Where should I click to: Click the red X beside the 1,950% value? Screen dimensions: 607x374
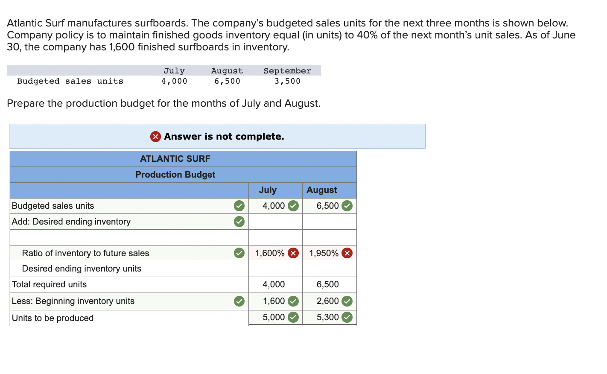click(x=347, y=253)
